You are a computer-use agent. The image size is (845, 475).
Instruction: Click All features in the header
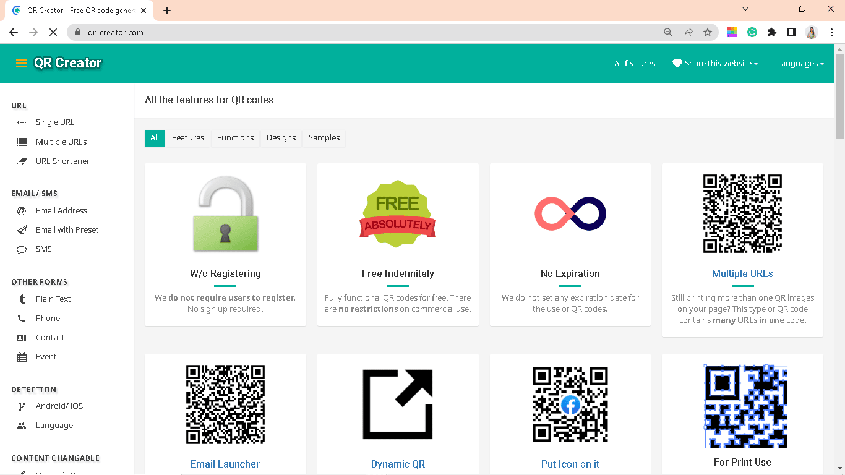[635, 63]
